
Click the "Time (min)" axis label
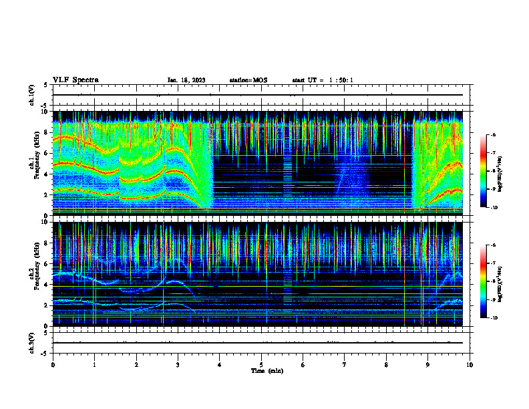(267, 371)
